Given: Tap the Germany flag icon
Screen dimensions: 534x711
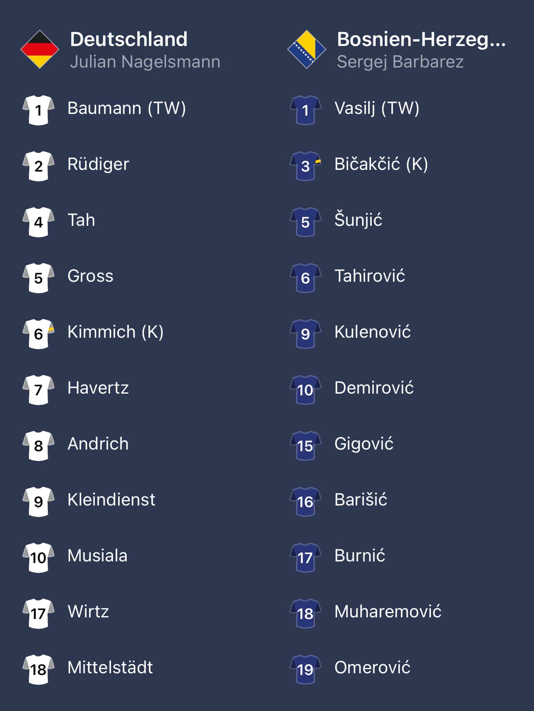Looking at the screenshot, I should coord(39,50).
